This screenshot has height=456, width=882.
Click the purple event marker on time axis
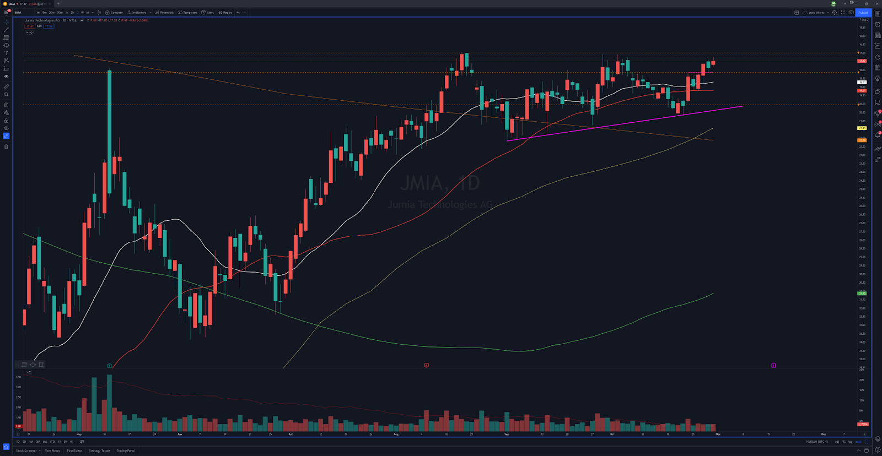[773, 365]
